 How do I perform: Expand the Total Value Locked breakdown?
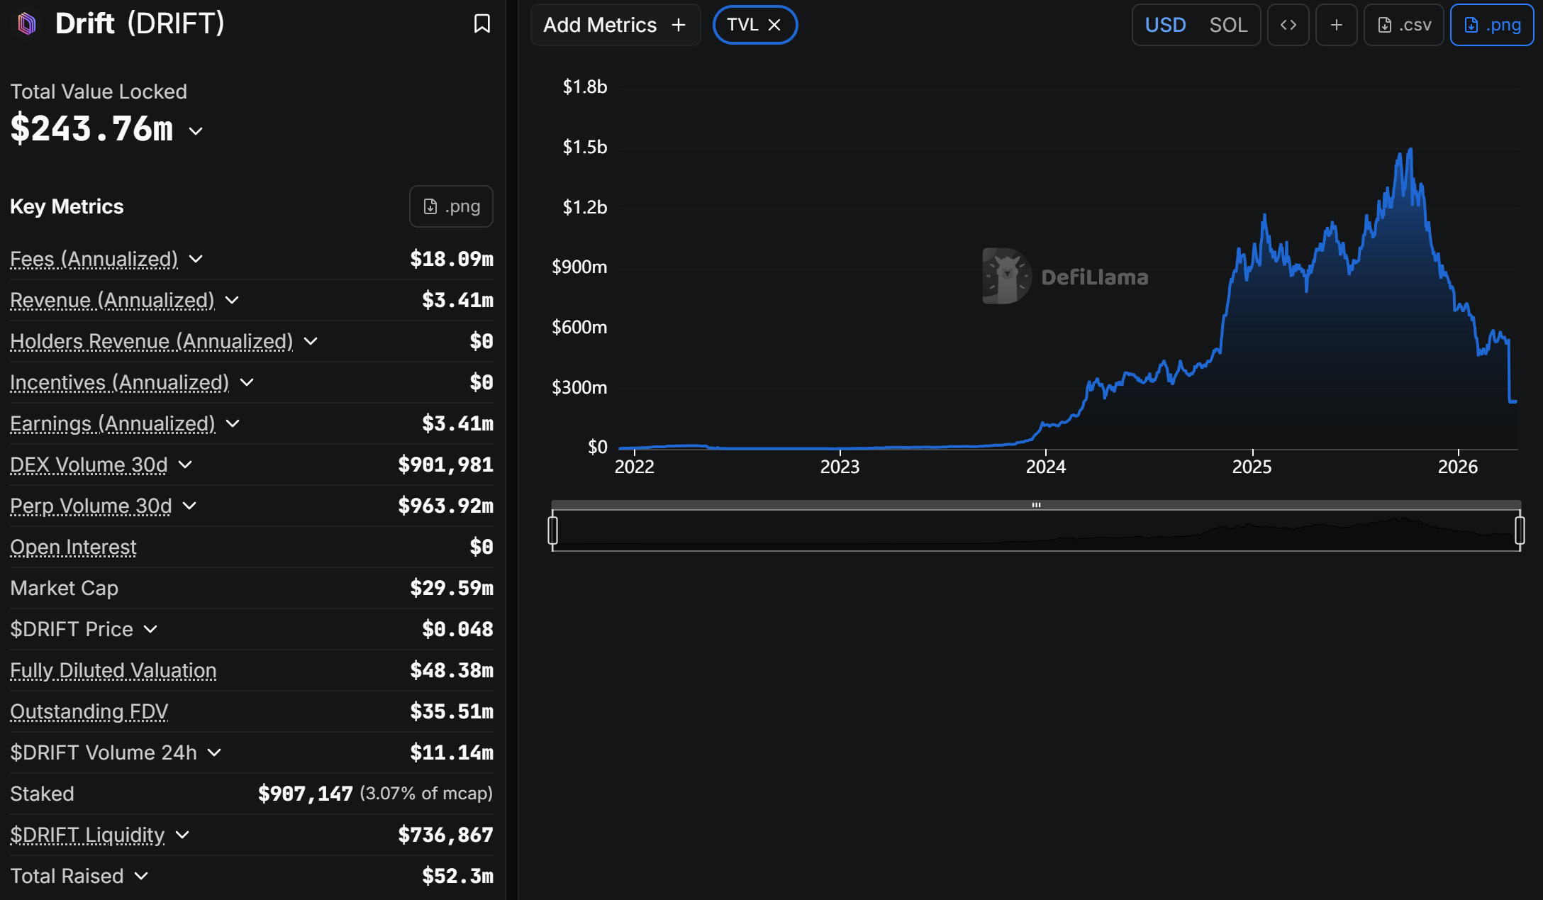(x=196, y=131)
